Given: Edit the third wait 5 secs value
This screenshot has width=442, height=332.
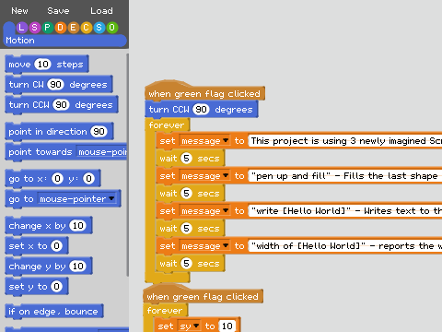Looking at the screenshot, I should [x=186, y=229].
